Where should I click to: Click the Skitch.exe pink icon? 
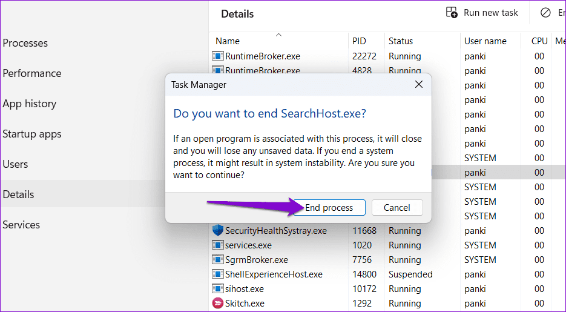(x=218, y=303)
